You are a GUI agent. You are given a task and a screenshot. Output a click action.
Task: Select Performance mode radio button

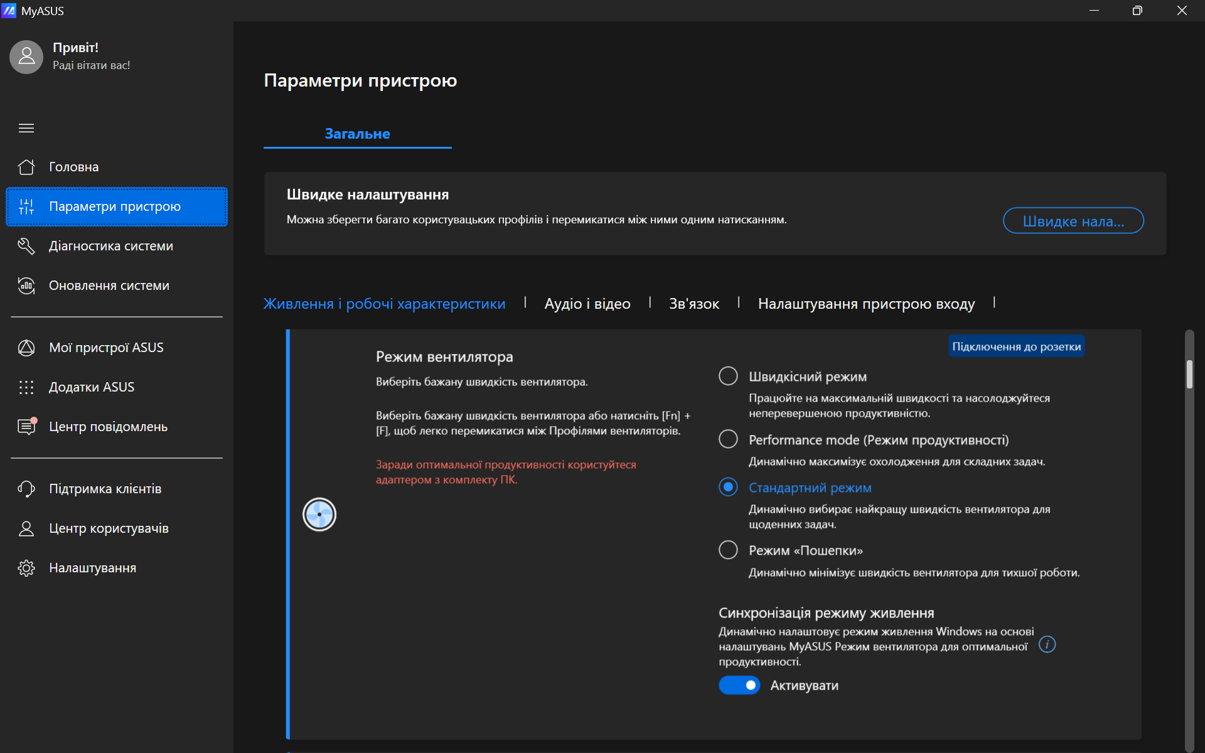tap(728, 439)
